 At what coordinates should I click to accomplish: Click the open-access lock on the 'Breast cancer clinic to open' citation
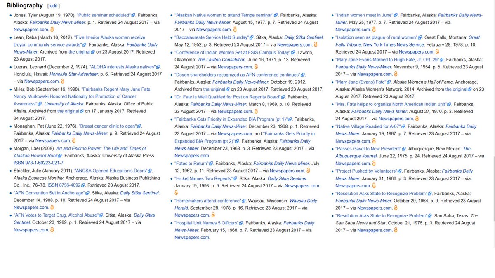click(x=74, y=141)
